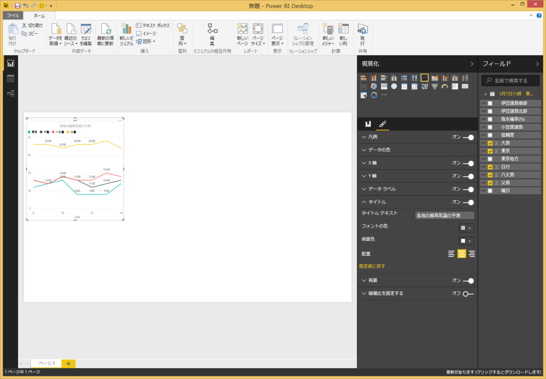Click クエリを編集 in the ribbon

[x=86, y=35]
